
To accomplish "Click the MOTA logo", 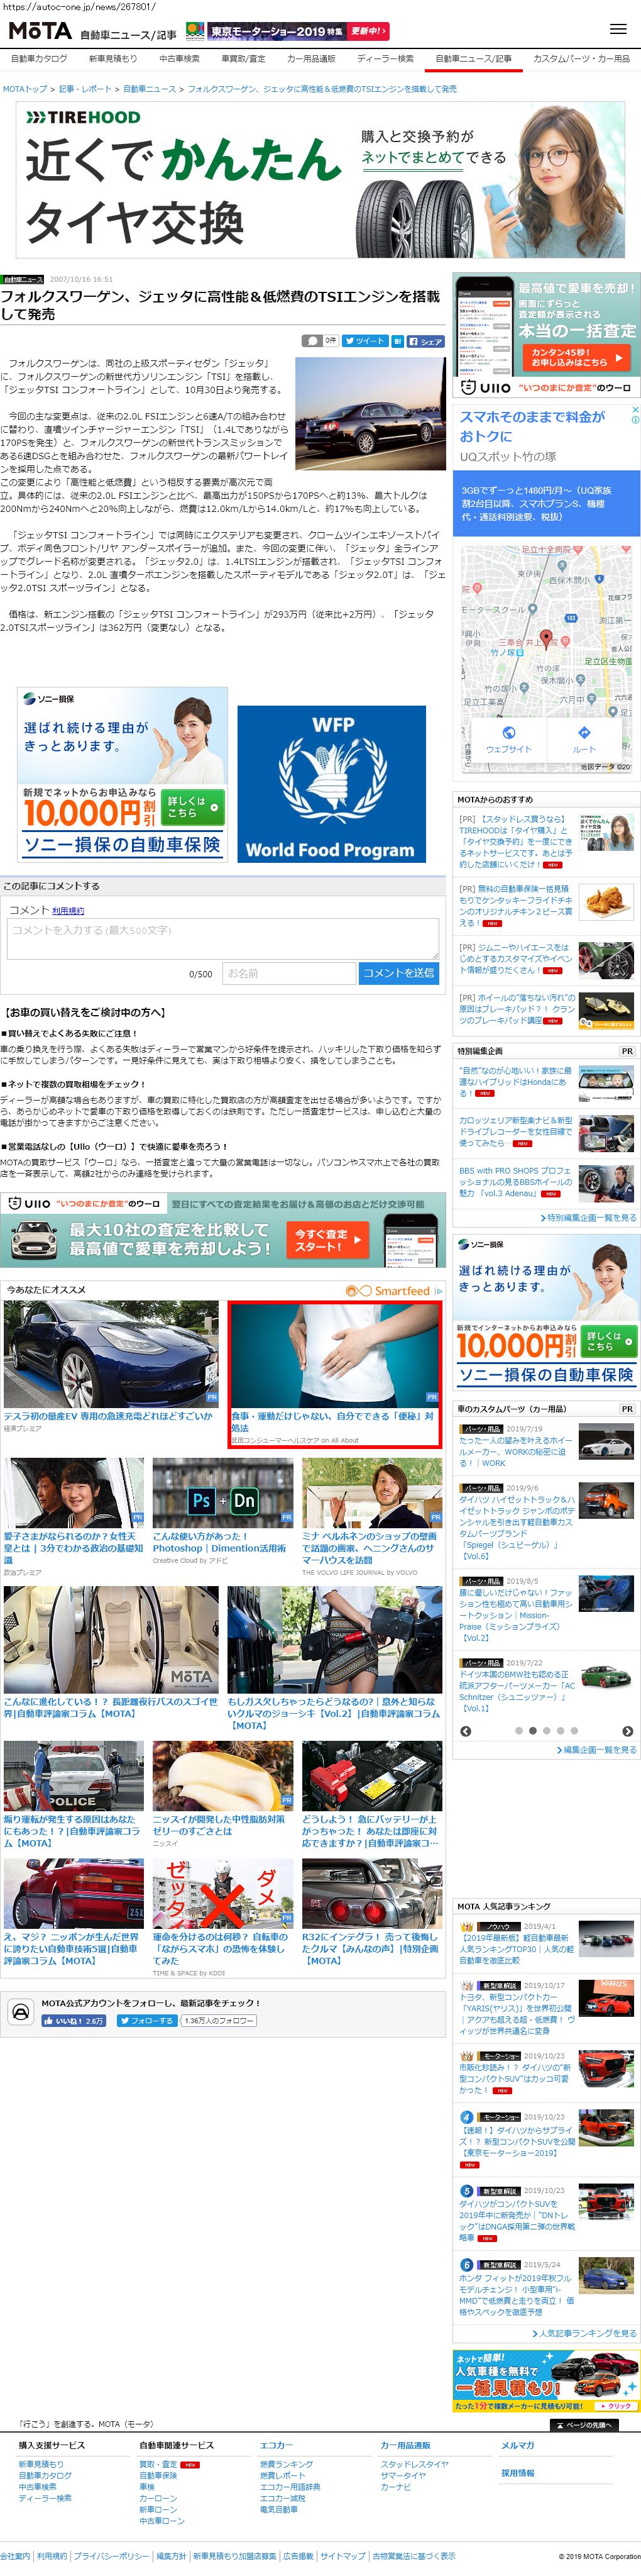I will [40, 31].
